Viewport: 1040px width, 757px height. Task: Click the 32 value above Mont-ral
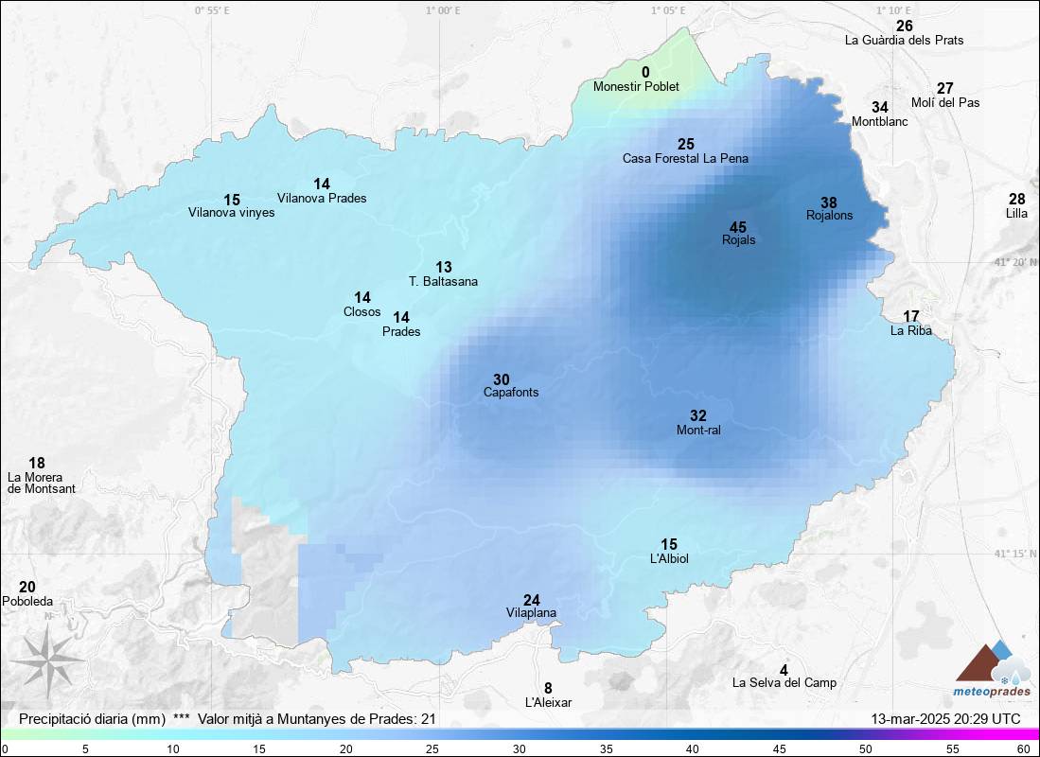698,416
